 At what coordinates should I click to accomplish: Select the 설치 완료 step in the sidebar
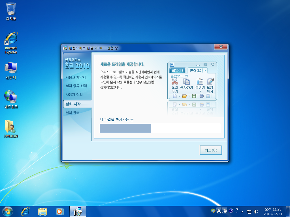72,113
